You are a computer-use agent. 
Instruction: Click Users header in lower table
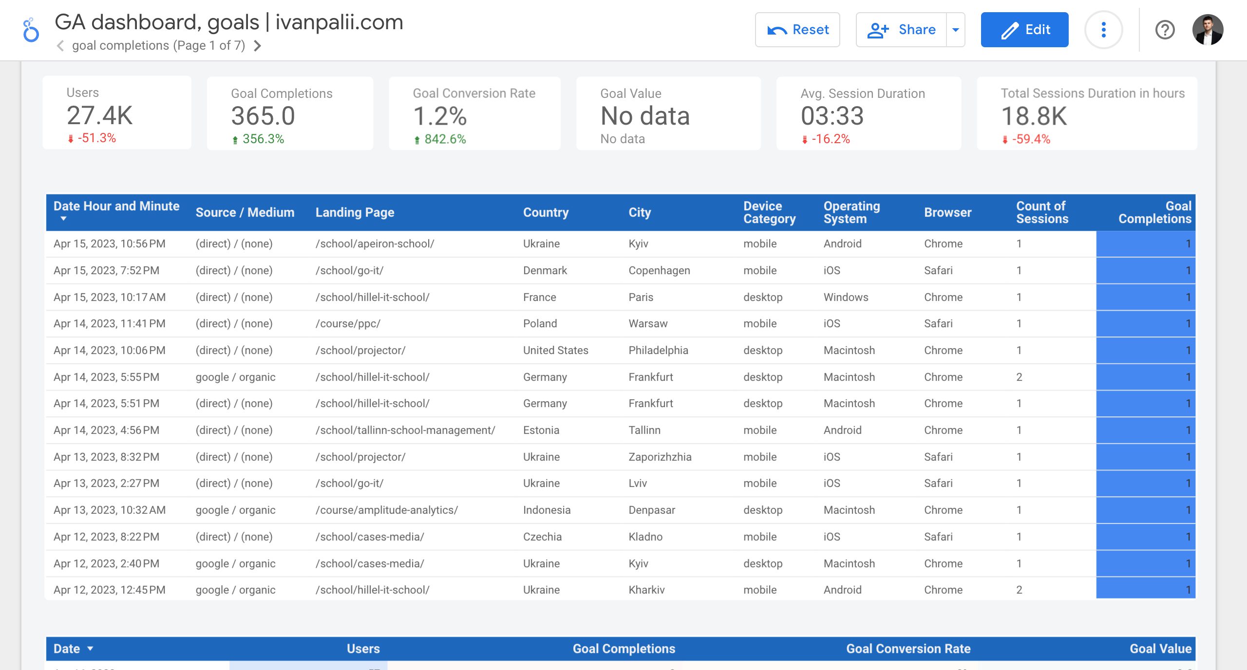363,649
